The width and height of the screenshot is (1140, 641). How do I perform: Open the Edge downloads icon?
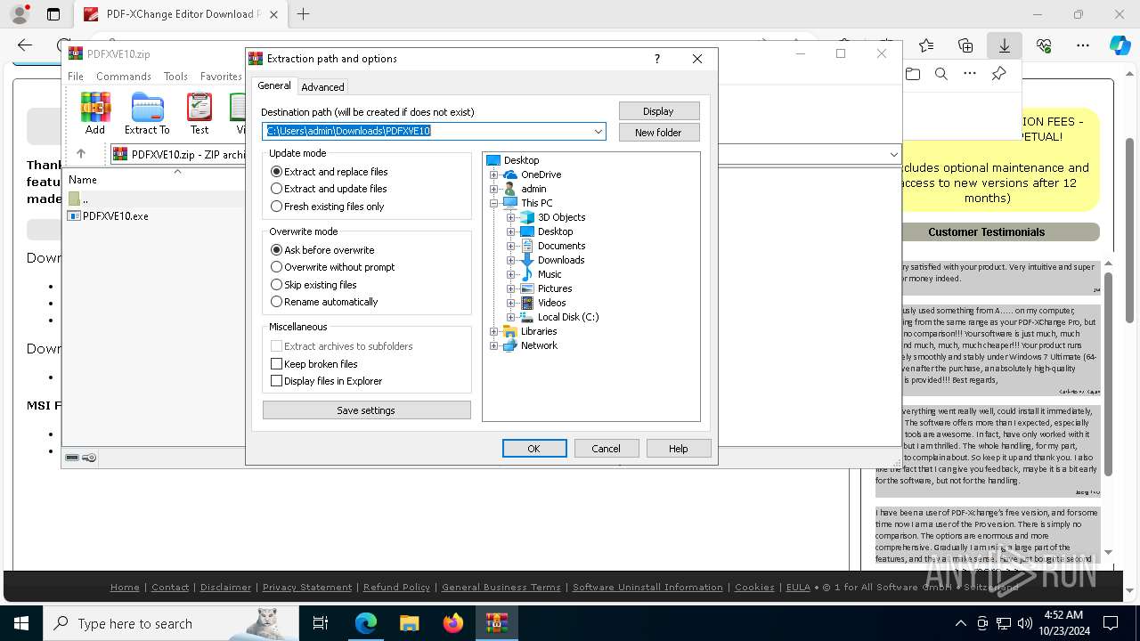pyautogui.click(x=1004, y=45)
